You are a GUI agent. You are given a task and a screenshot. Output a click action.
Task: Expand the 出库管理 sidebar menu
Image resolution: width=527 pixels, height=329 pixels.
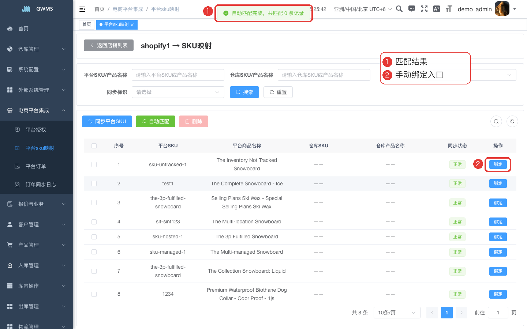pyautogui.click(x=37, y=306)
